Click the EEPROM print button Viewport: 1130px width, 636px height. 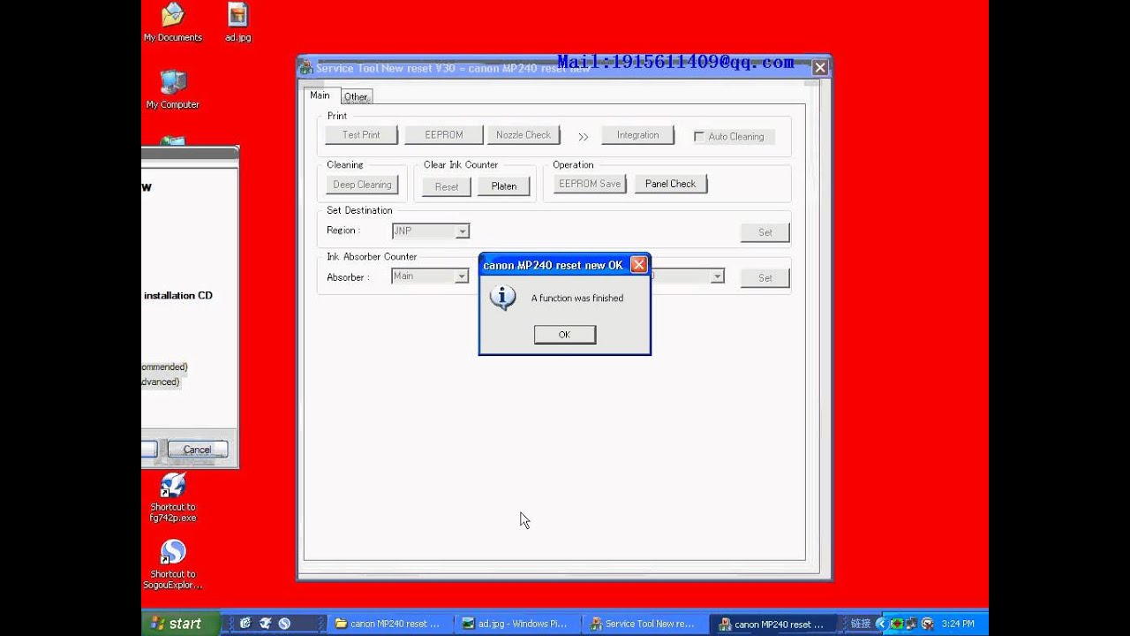[444, 135]
